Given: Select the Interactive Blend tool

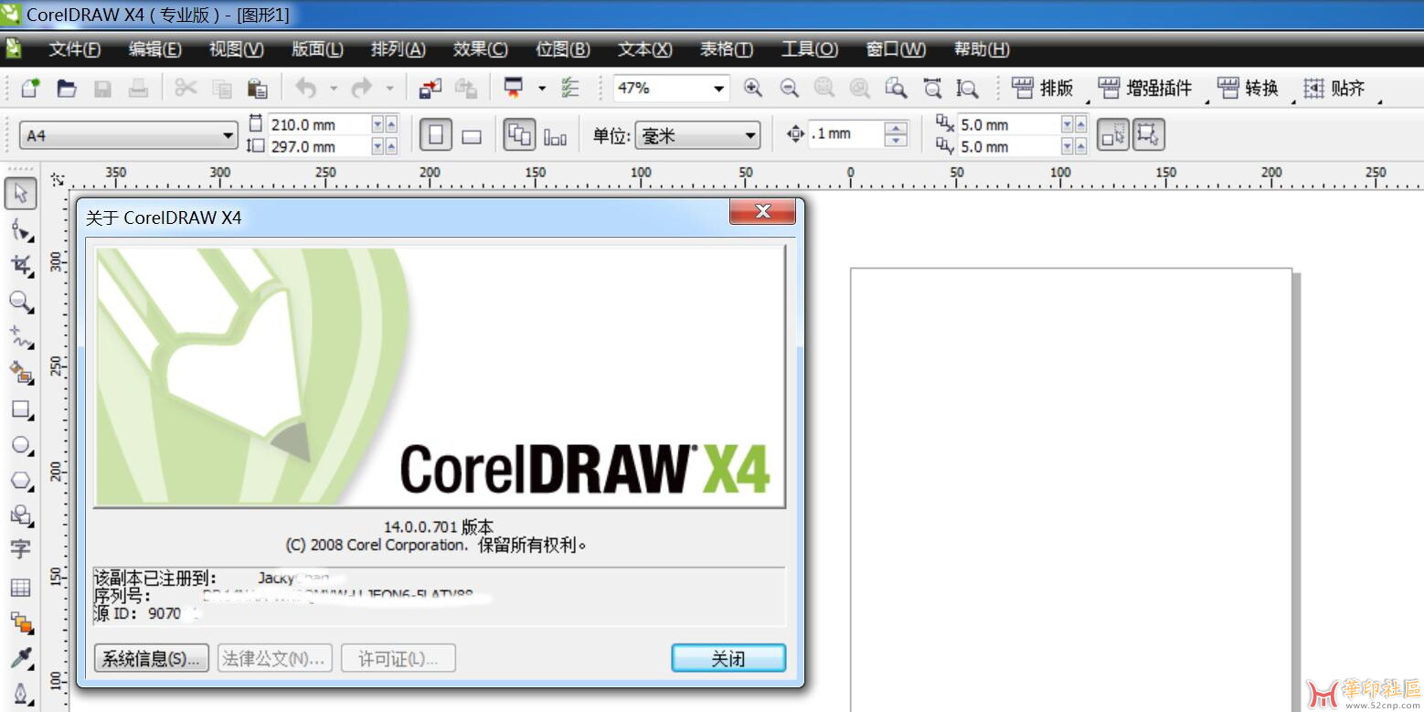Looking at the screenshot, I should [x=21, y=622].
